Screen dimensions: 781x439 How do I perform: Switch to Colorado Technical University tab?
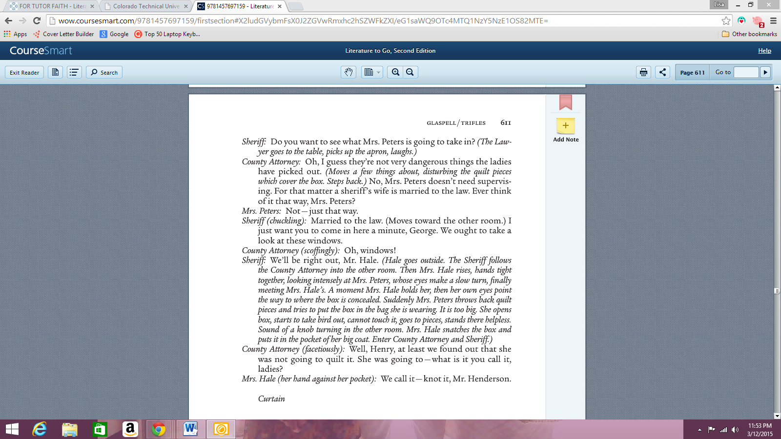146,6
